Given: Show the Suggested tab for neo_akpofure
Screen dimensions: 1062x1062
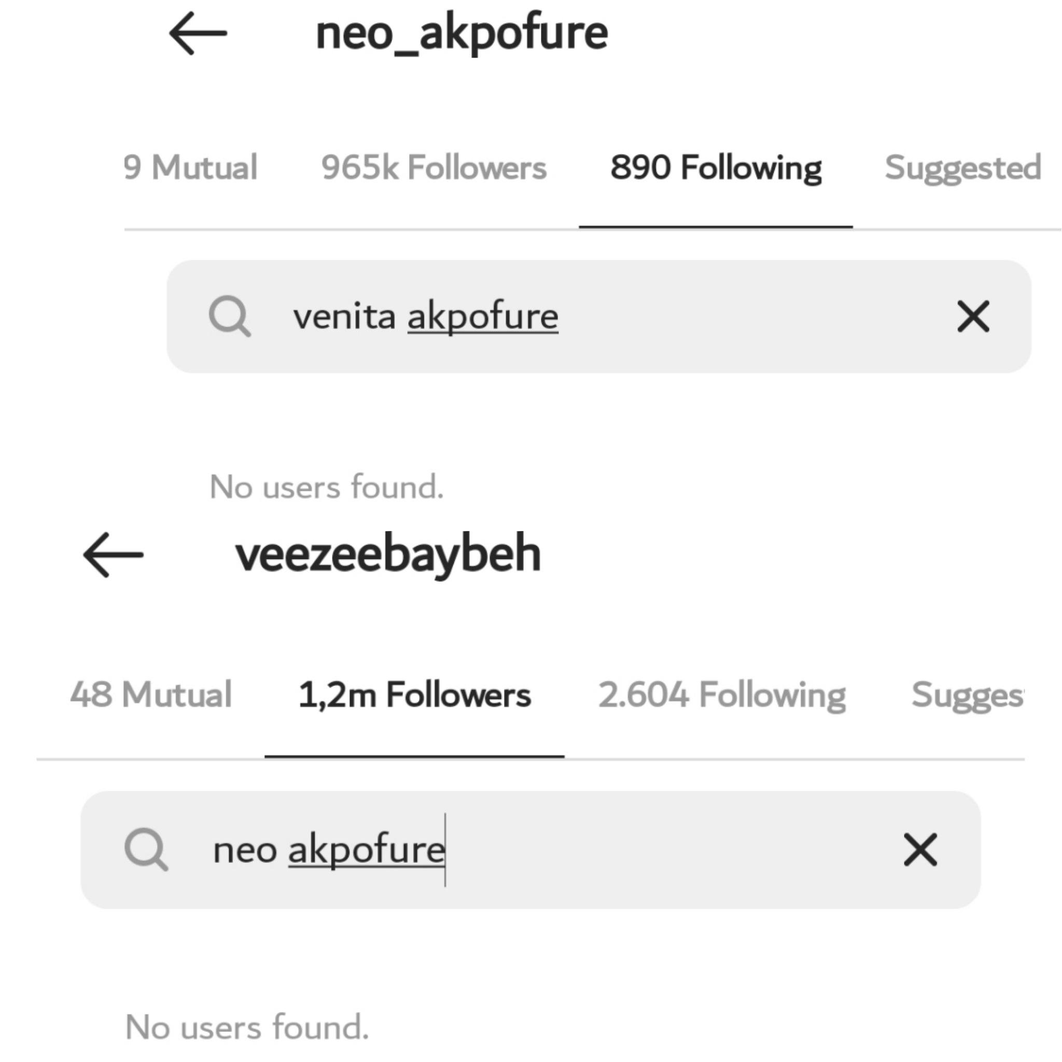Looking at the screenshot, I should point(963,167).
